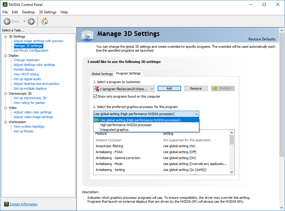
Task: Select the 'Antialiasing - Setting' row
Action: pos(161,170)
